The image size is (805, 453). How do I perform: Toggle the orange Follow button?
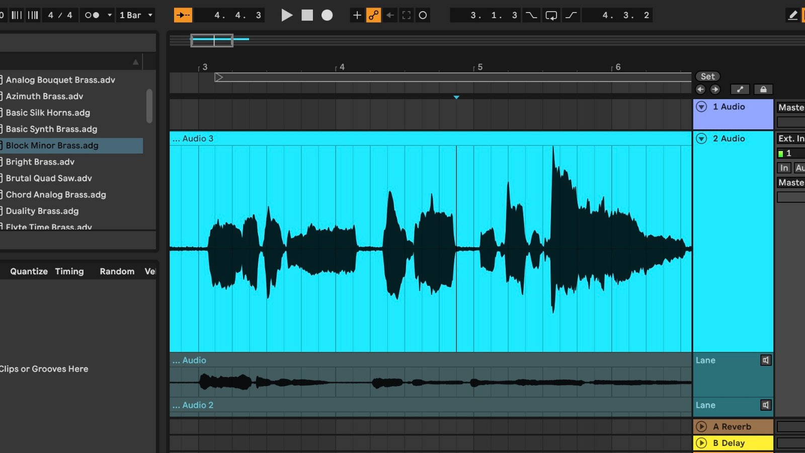183,15
